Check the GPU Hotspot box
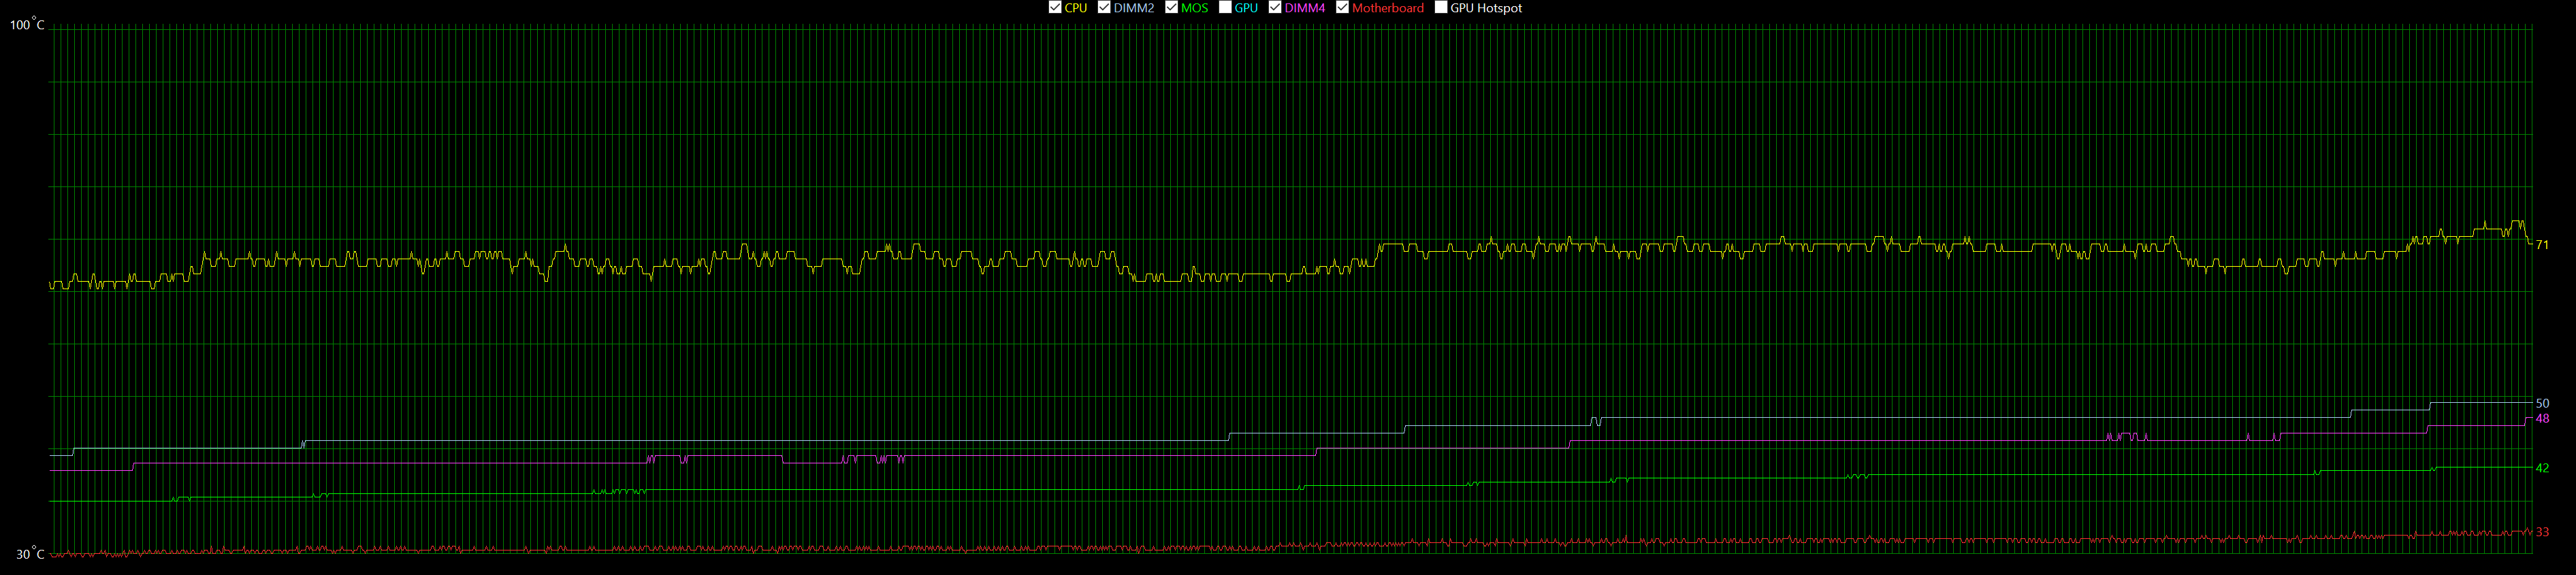Viewport: 2576px width, 575px height. click(1441, 8)
